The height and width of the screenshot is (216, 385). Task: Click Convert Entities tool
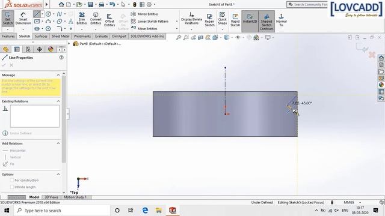[96, 19]
